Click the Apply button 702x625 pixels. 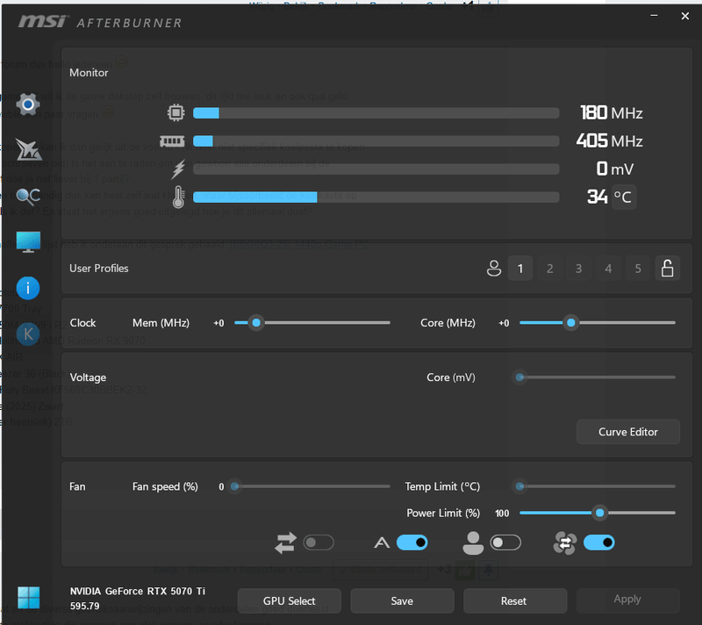(x=627, y=599)
